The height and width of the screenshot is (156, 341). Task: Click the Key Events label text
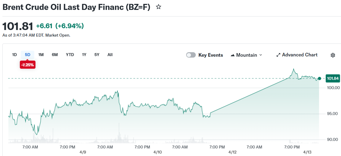pos(211,55)
